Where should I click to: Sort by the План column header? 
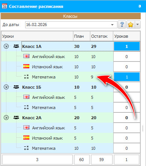pos(82,36)
